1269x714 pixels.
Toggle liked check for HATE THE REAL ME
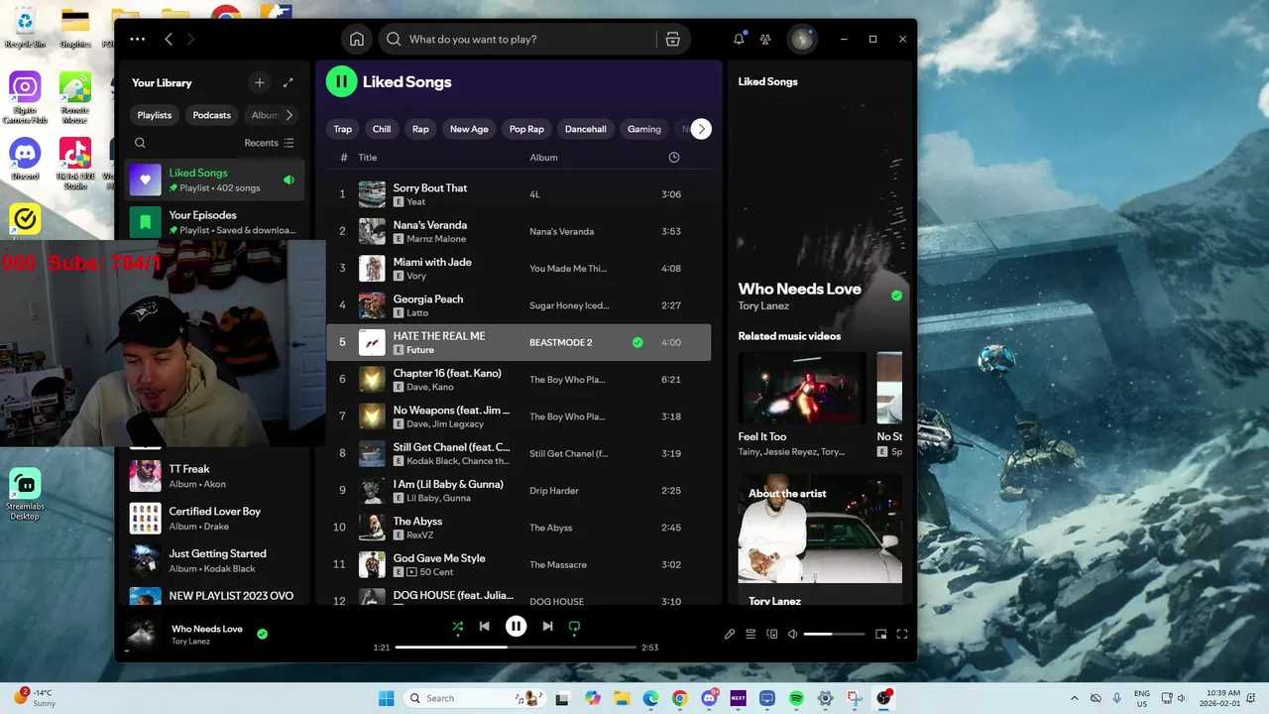point(637,342)
